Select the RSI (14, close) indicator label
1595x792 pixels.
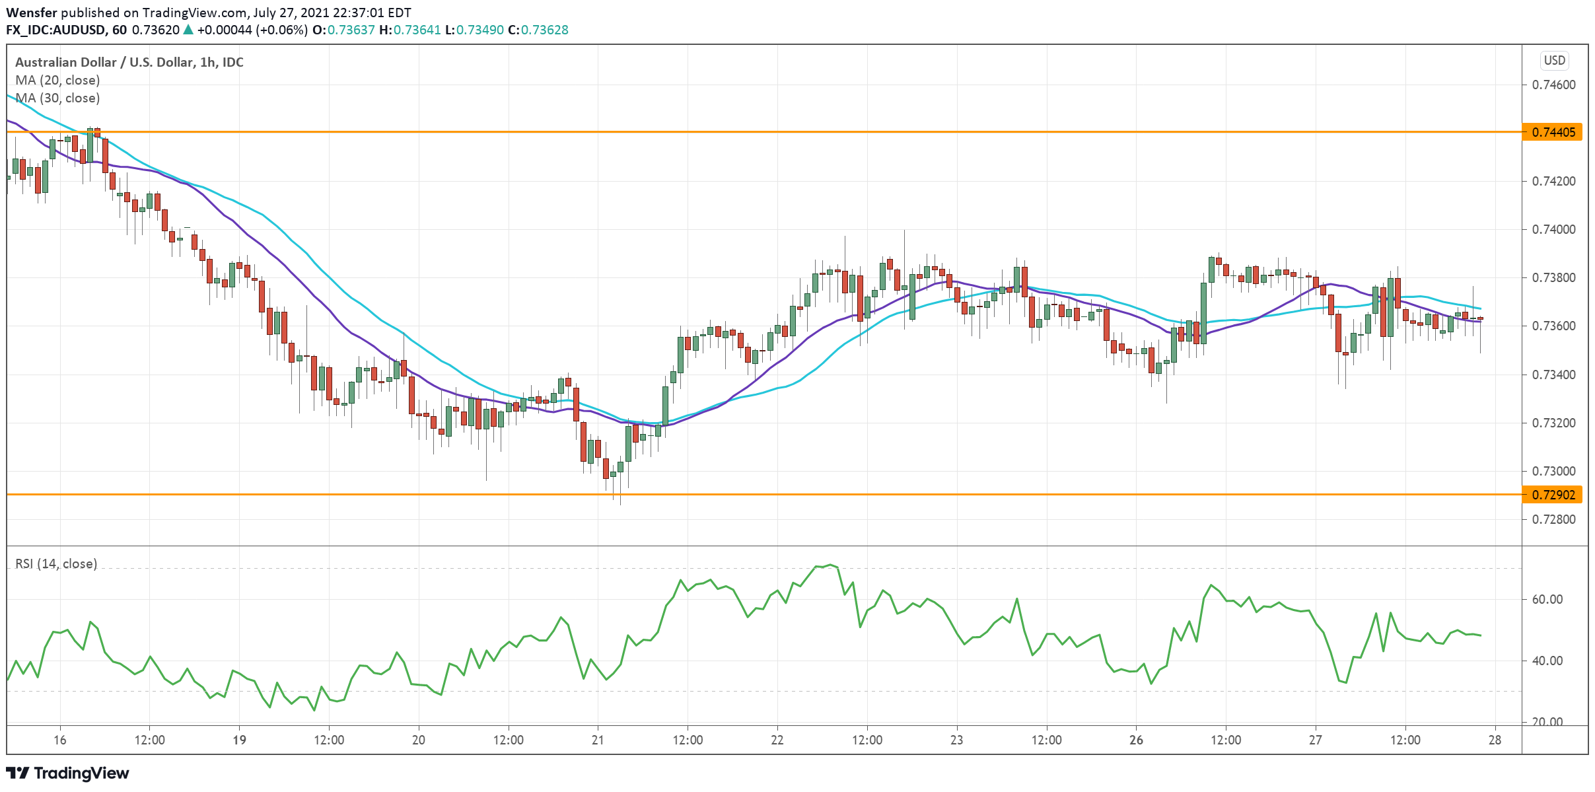56,563
